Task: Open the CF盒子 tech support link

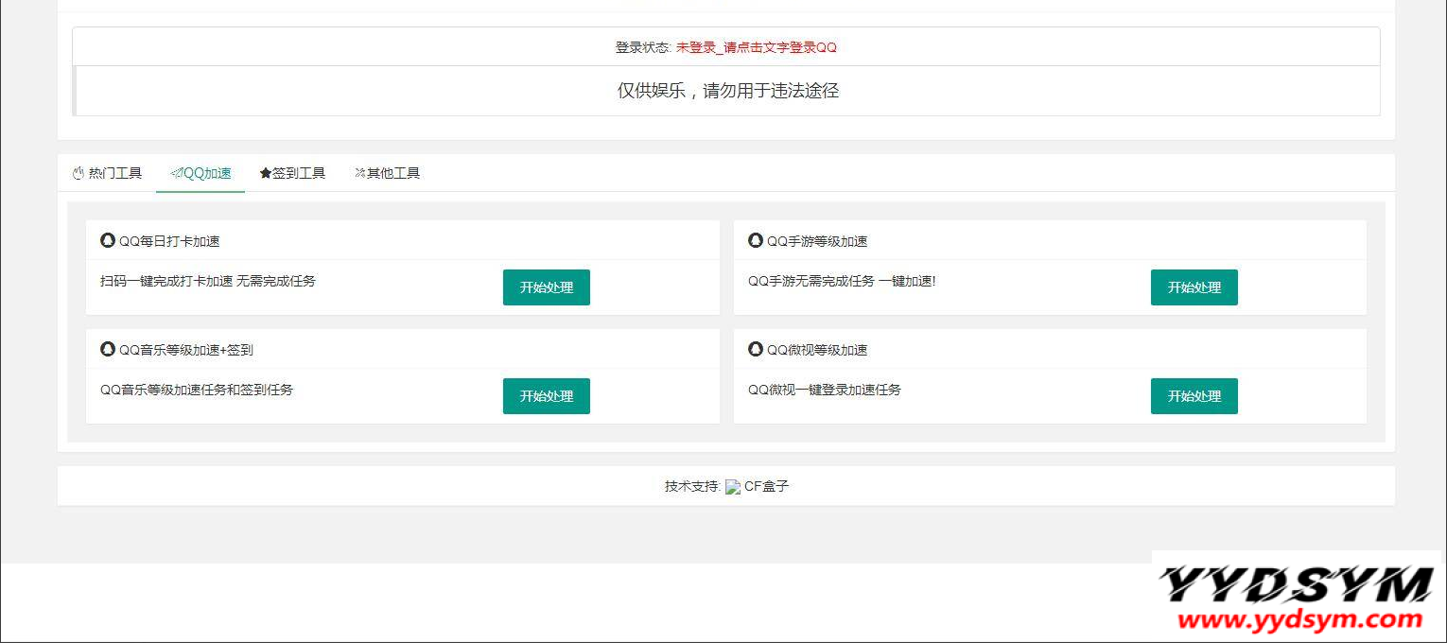Action: coord(766,487)
